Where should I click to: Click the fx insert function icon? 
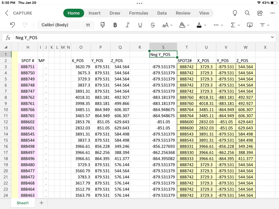pos(8,38)
